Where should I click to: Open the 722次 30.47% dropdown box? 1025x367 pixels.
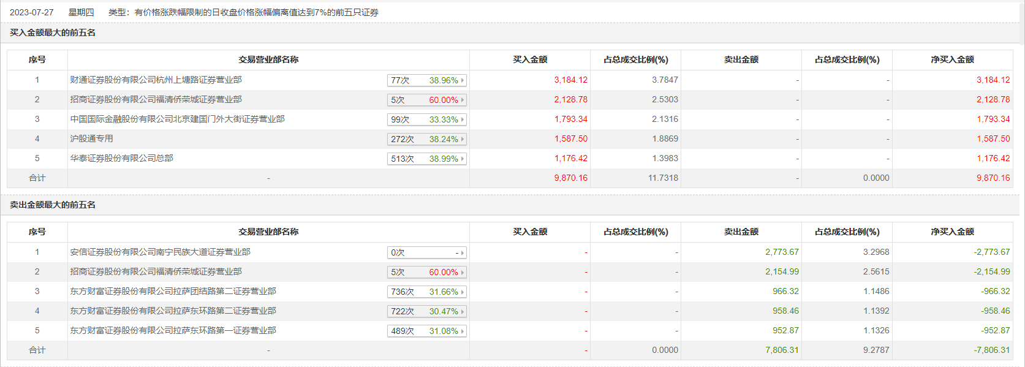(x=426, y=311)
